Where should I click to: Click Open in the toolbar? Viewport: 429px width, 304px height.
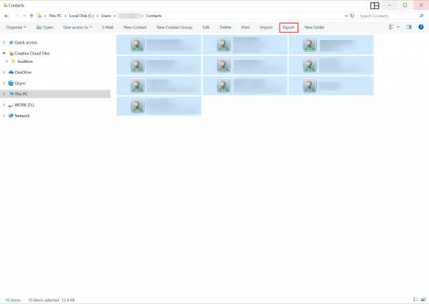[44, 27]
